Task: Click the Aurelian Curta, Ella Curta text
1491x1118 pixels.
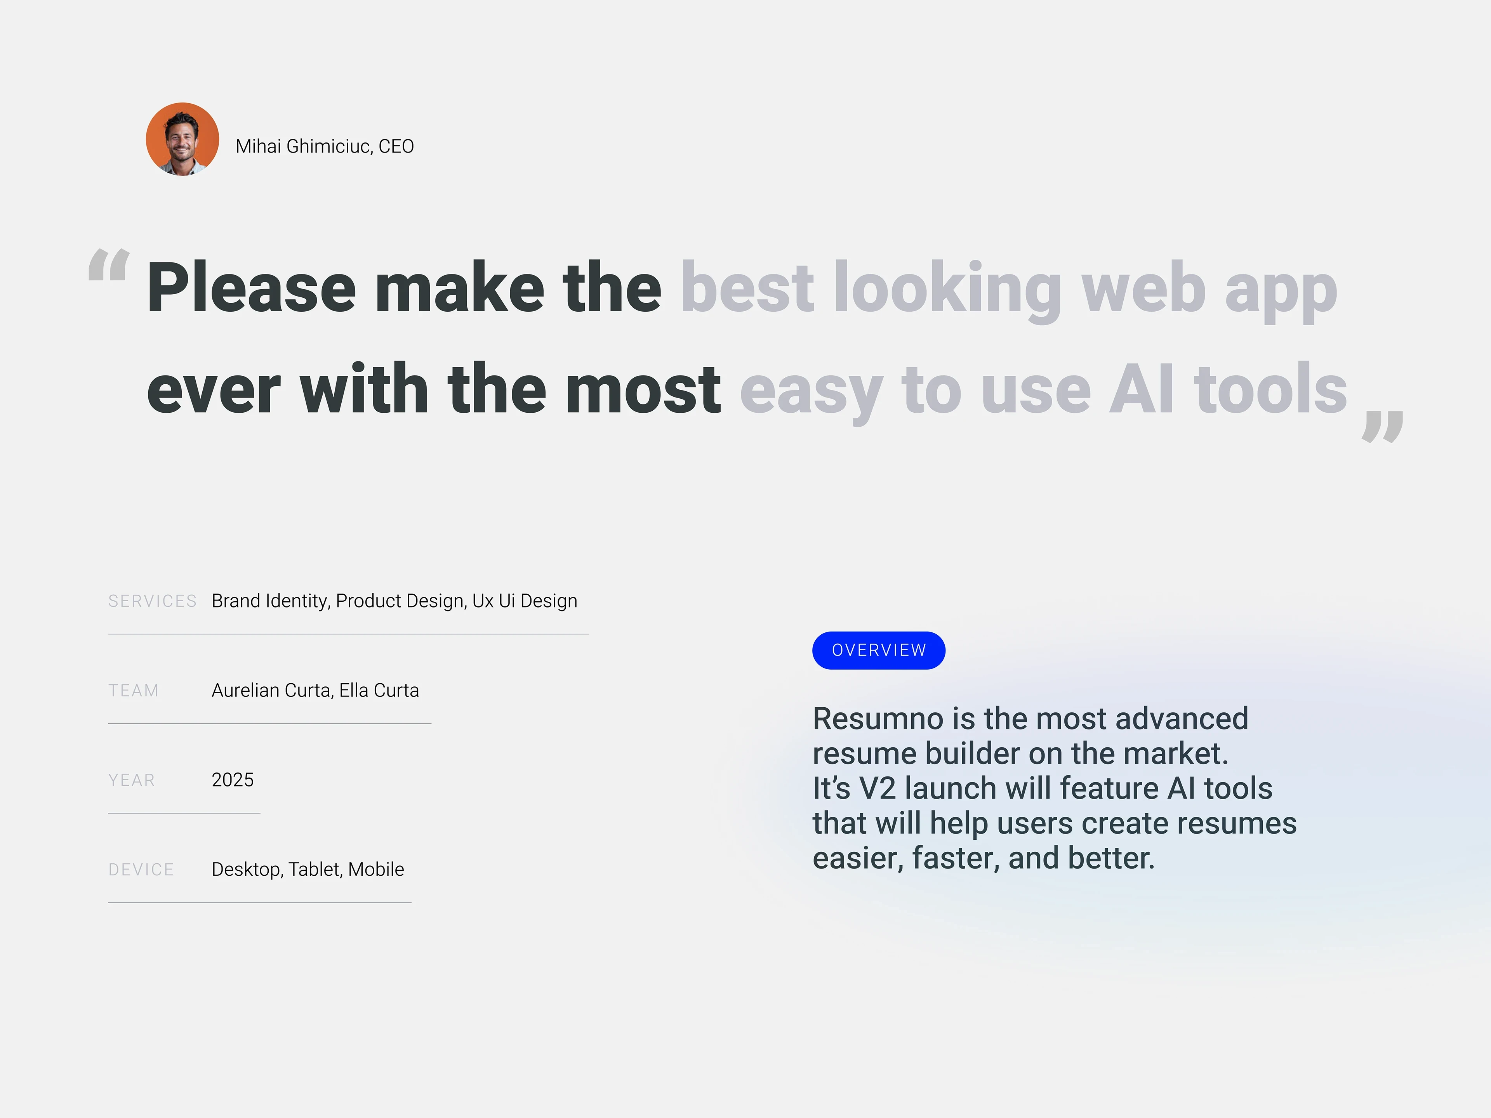Action: [x=315, y=691]
